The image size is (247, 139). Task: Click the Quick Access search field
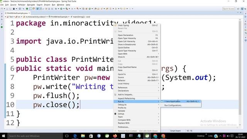tap(228, 8)
